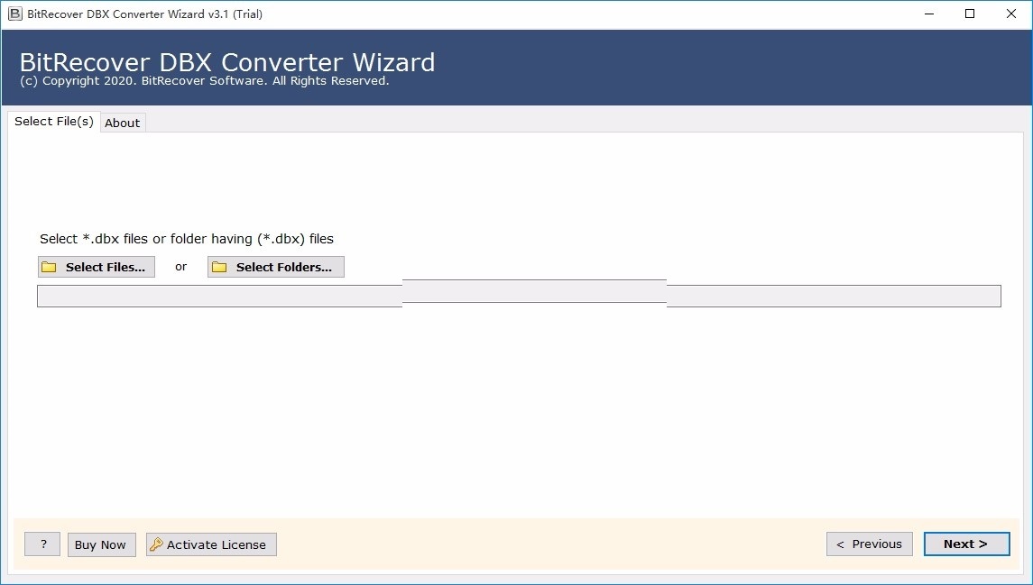Screen dimensions: 1033x585
Task: Click folder icon on Select Files button
Action: [x=49, y=267]
